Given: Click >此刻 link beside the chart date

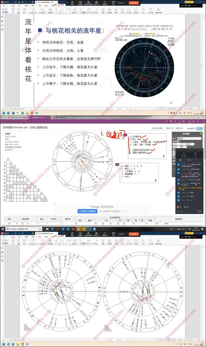Looking at the screenshot, I should (x=154, y=29).
